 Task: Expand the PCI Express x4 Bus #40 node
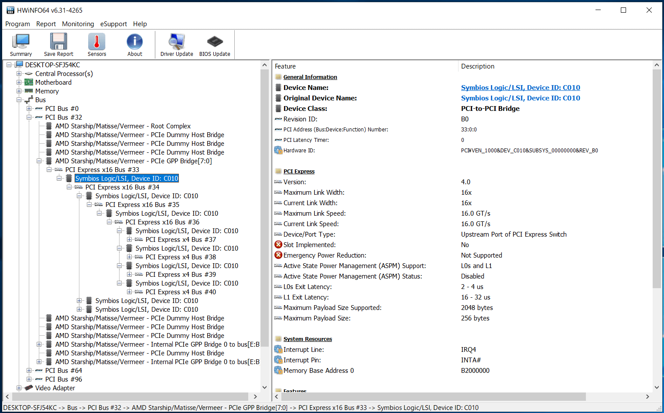(129, 292)
